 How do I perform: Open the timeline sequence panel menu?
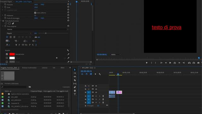point(95,68)
